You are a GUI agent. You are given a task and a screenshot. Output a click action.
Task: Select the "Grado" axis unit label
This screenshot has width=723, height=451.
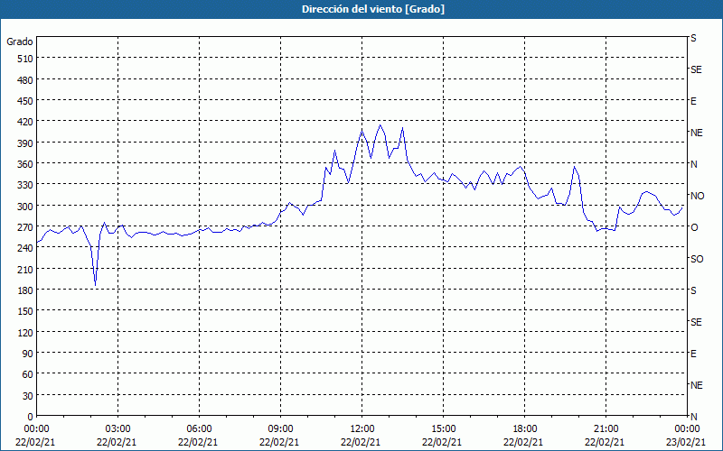(20, 41)
